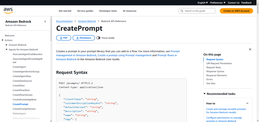Jump to Errors section
Image resolution: width=259 pixels, height=122 pixels.
[x=209, y=79]
